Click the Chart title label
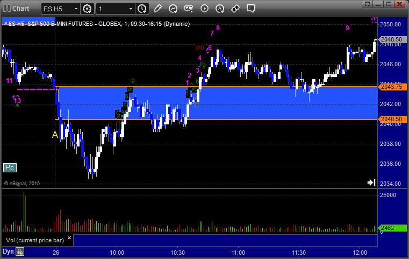This screenshot has height=259, width=409. pos(20,9)
